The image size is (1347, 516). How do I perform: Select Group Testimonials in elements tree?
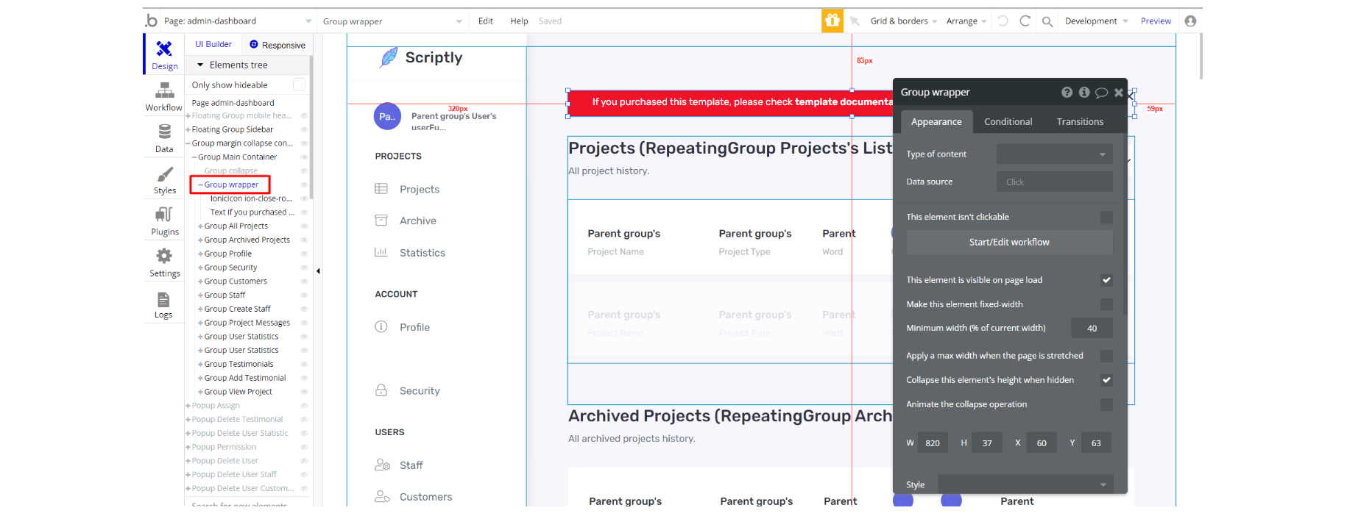(238, 365)
